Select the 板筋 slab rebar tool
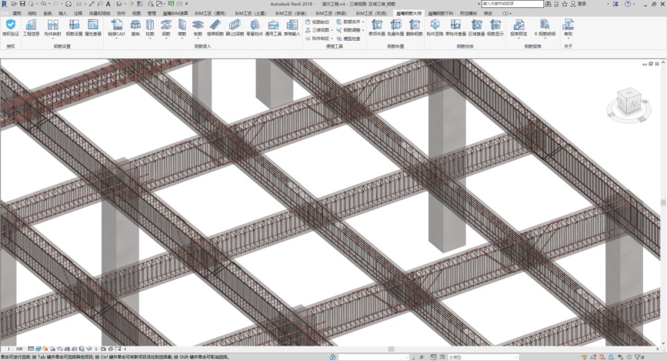 click(x=198, y=28)
